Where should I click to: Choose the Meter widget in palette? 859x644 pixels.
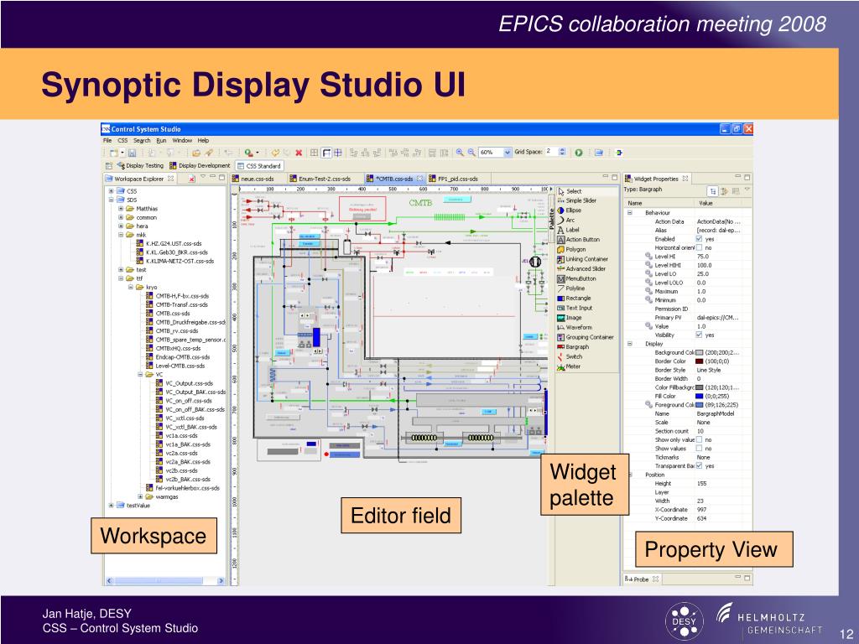pyautogui.click(x=569, y=367)
